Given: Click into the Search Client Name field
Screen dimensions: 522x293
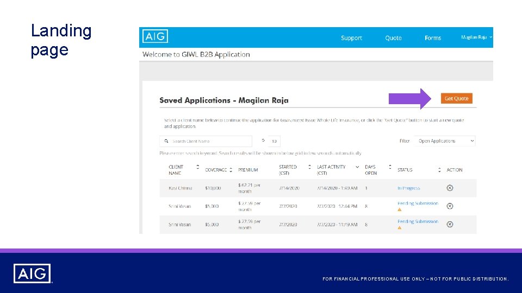Looking at the screenshot, I should [206, 141].
